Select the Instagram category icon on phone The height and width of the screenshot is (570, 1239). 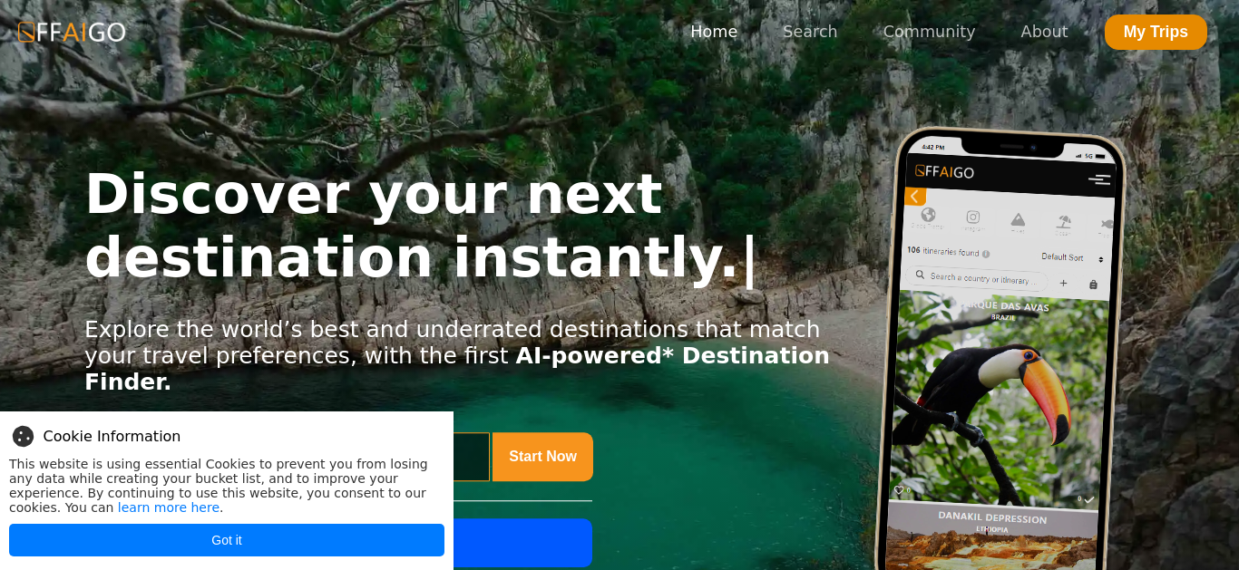click(973, 217)
